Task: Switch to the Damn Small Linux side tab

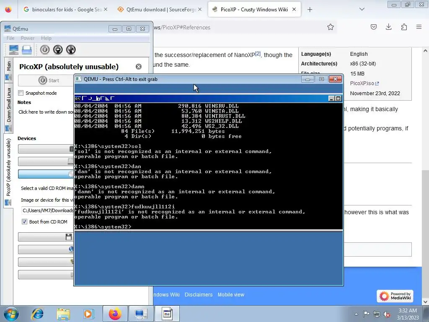Action: (9, 108)
